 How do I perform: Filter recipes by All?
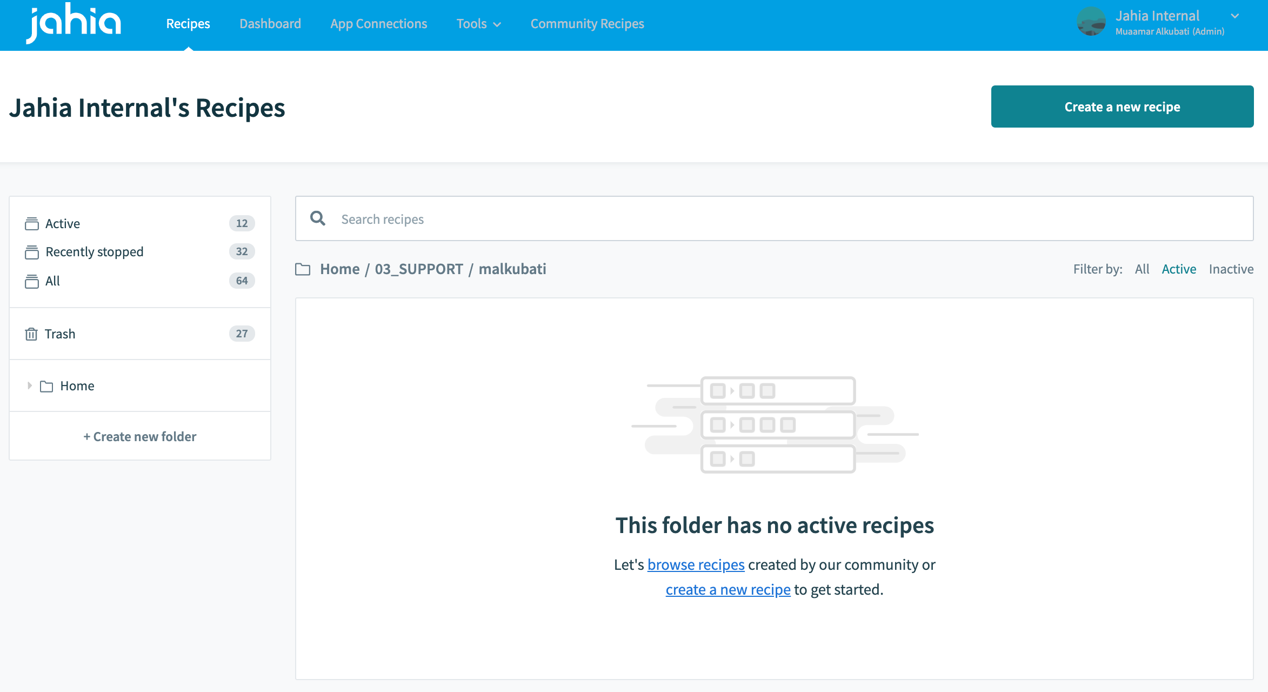click(x=1142, y=269)
